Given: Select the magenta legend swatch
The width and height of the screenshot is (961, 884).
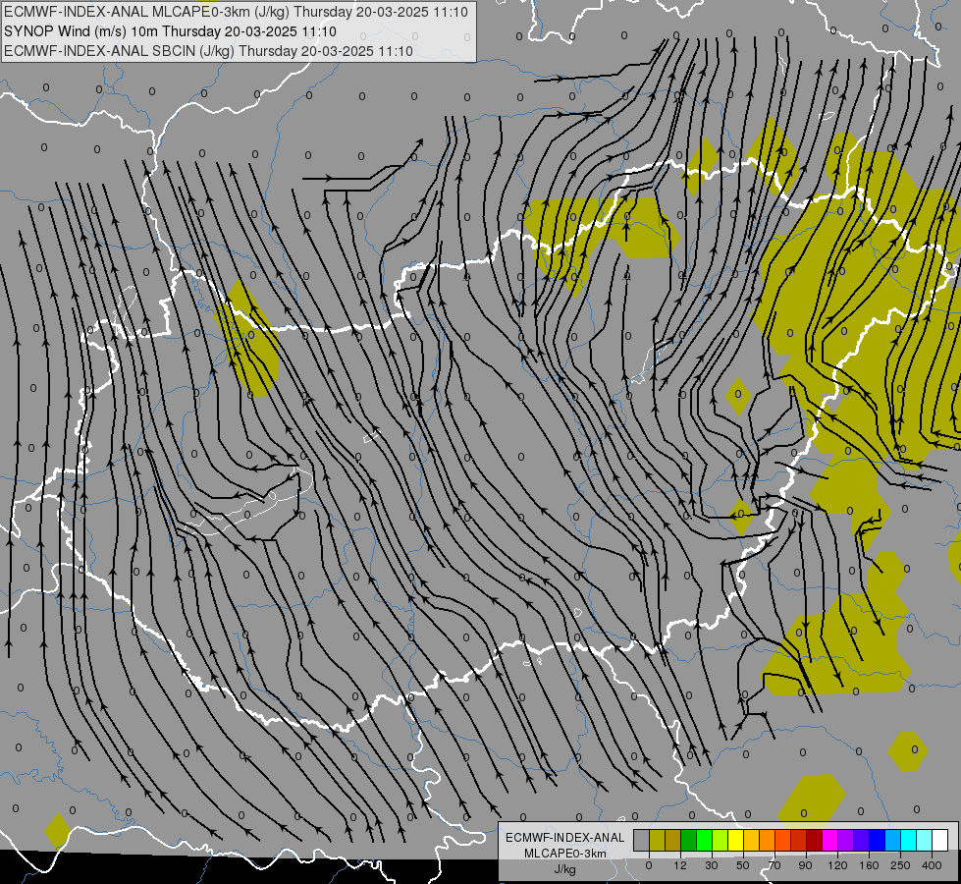Looking at the screenshot, I should 830,840.
